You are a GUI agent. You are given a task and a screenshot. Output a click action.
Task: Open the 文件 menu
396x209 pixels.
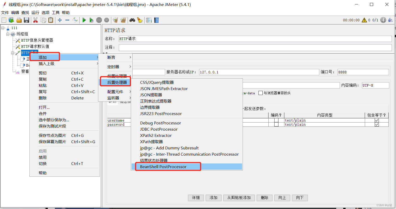[5, 12]
